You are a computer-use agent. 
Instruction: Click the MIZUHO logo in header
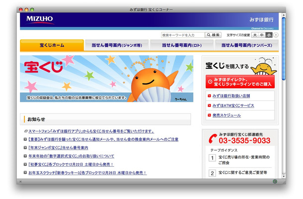coord(40,20)
